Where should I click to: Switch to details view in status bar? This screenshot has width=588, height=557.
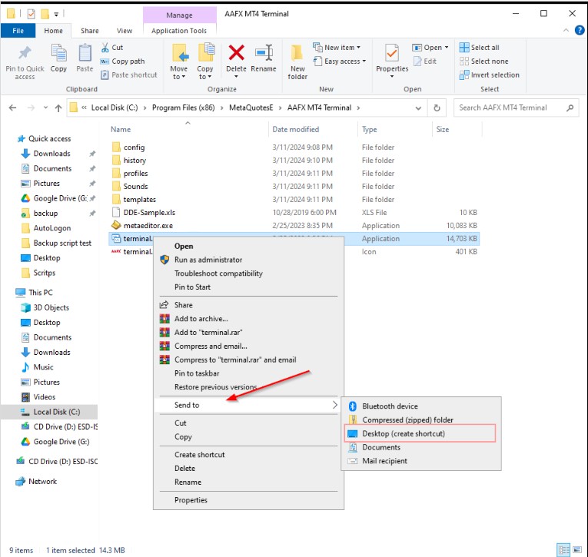(563, 550)
